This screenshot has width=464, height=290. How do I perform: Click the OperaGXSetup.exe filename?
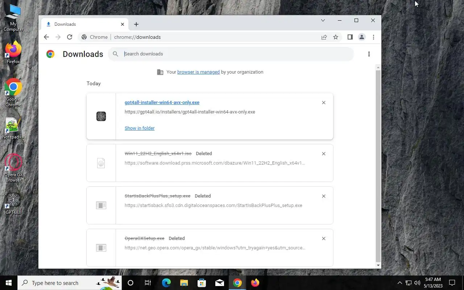145,238
